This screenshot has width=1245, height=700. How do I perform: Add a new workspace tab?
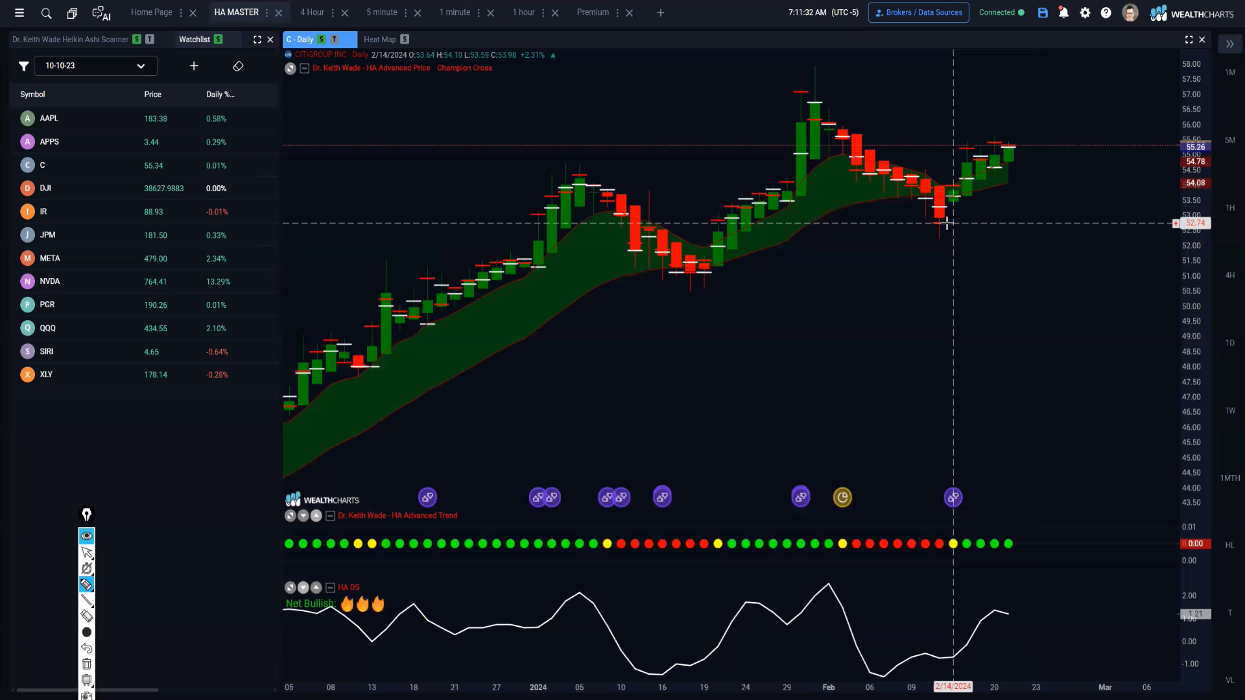point(660,13)
